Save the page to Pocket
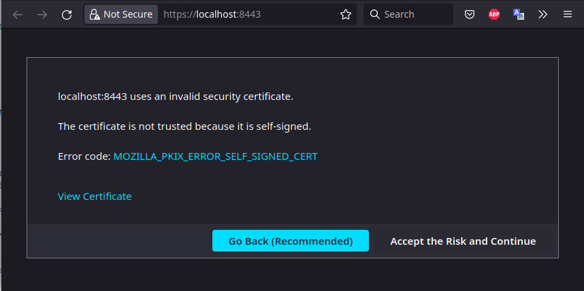This screenshot has height=291, width=584. pos(470,14)
